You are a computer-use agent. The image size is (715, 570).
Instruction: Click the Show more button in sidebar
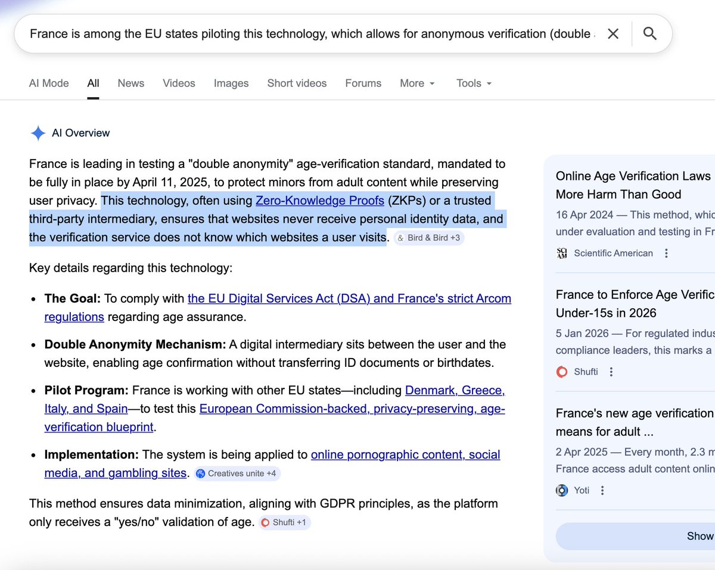[x=635, y=536]
